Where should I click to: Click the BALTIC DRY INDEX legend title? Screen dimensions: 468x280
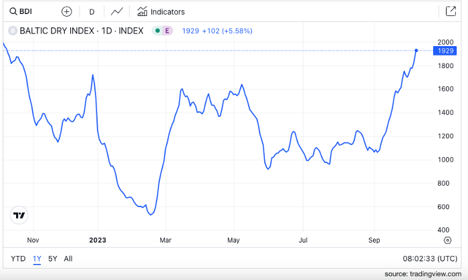pyautogui.click(x=82, y=30)
